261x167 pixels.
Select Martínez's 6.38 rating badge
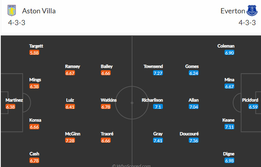click(x=10, y=107)
